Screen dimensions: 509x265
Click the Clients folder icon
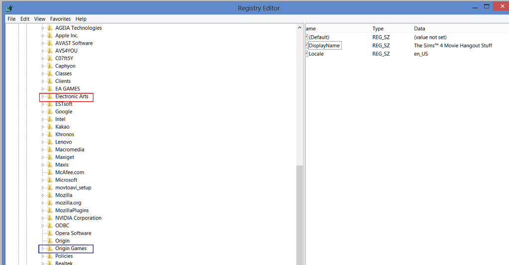pyautogui.click(x=50, y=81)
